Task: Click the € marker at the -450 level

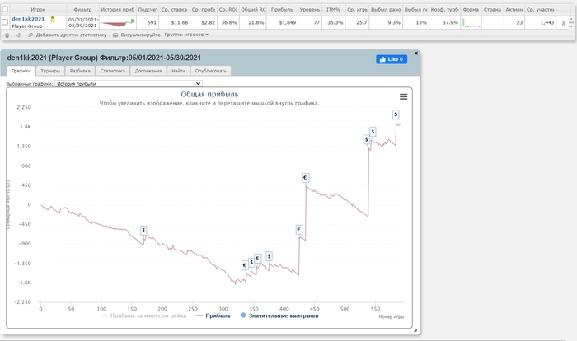Action: click(298, 230)
